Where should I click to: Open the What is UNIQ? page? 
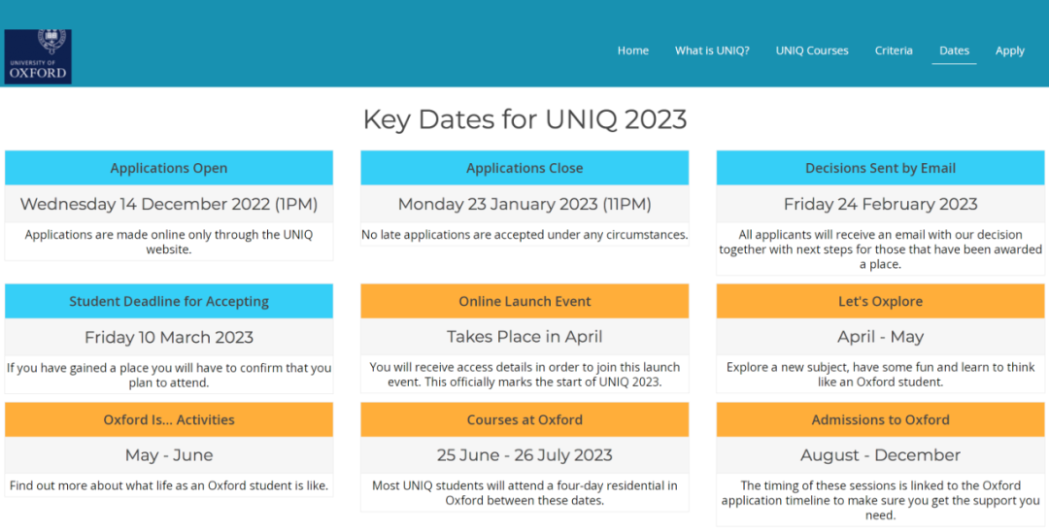click(x=712, y=50)
